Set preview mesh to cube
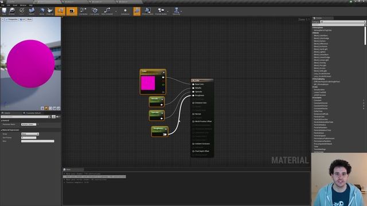The height and width of the screenshot is (206, 367). (x=54, y=108)
